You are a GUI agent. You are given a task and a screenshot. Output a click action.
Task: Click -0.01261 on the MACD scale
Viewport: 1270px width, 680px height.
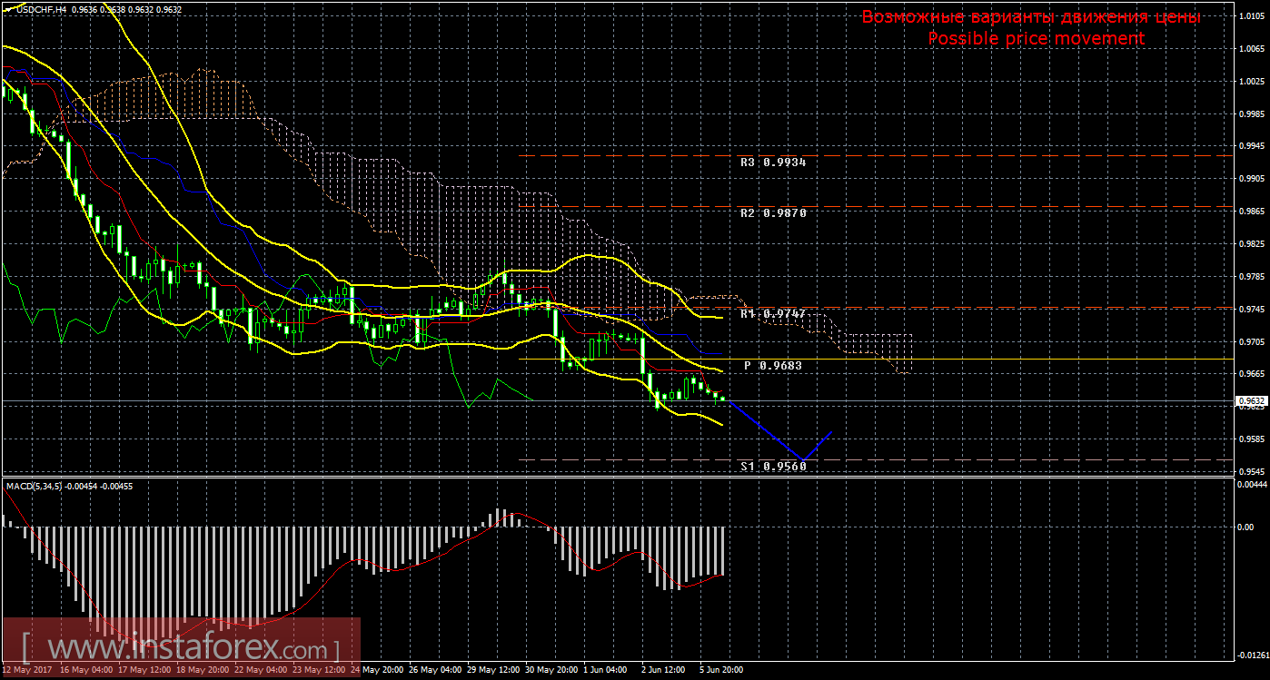tap(1252, 656)
